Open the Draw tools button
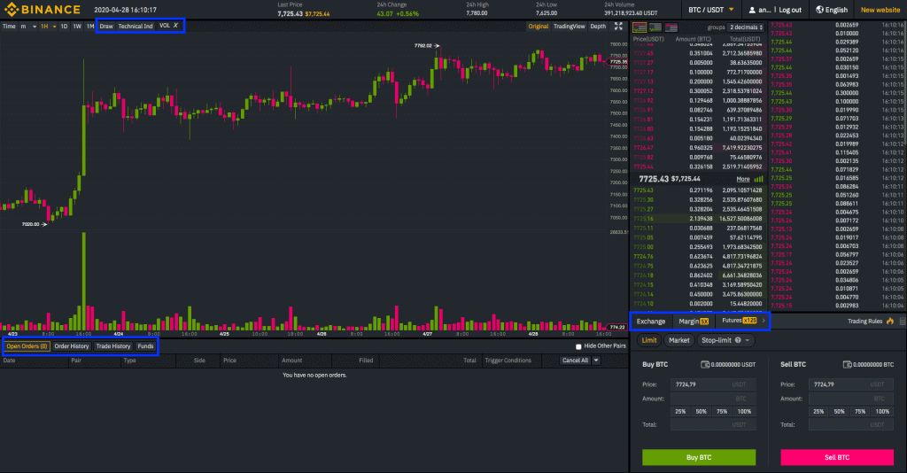Viewport: 907px width, 473px height. click(x=106, y=26)
